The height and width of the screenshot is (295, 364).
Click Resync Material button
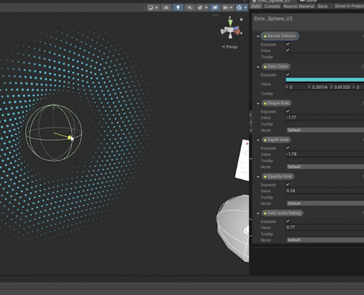[x=299, y=6]
